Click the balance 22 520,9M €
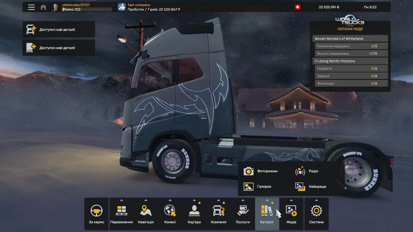413x232 pixels. tap(329, 7)
